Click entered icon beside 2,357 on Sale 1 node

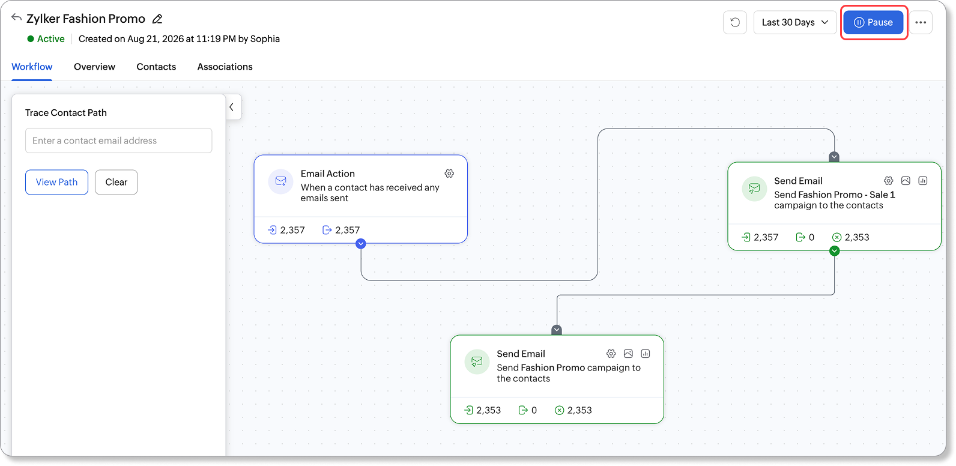pos(746,237)
